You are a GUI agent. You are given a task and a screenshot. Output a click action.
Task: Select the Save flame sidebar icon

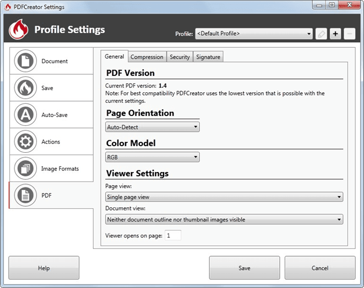pyautogui.click(x=25, y=88)
